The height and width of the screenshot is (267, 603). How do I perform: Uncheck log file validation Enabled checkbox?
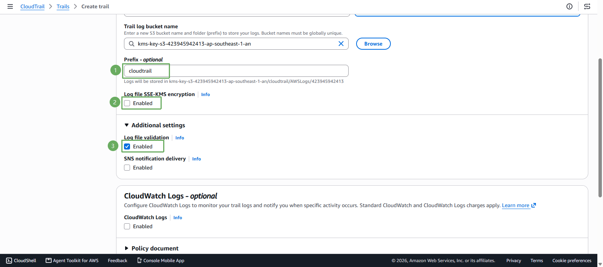(x=127, y=146)
